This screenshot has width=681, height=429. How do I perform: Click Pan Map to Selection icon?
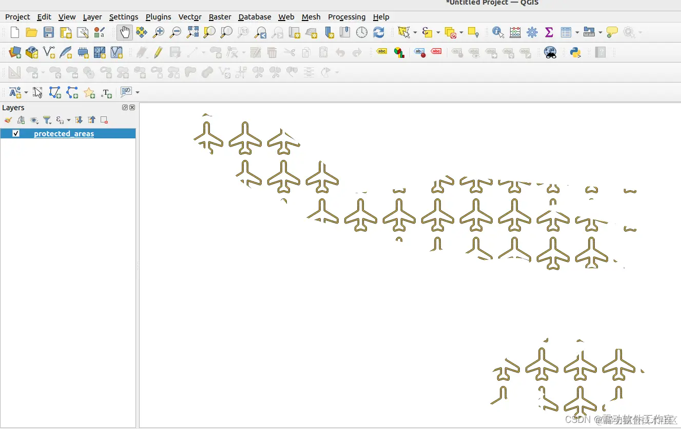pos(209,33)
